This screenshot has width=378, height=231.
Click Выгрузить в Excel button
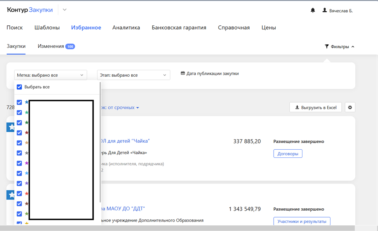316,107
